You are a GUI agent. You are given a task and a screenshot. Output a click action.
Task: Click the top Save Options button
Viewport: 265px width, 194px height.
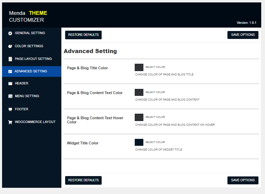point(243,35)
